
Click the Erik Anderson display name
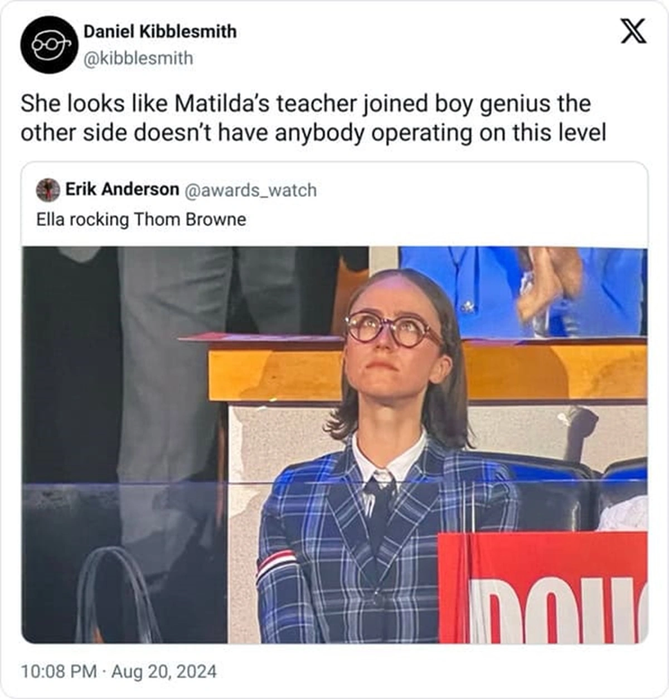pyautogui.click(x=122, y=190)
